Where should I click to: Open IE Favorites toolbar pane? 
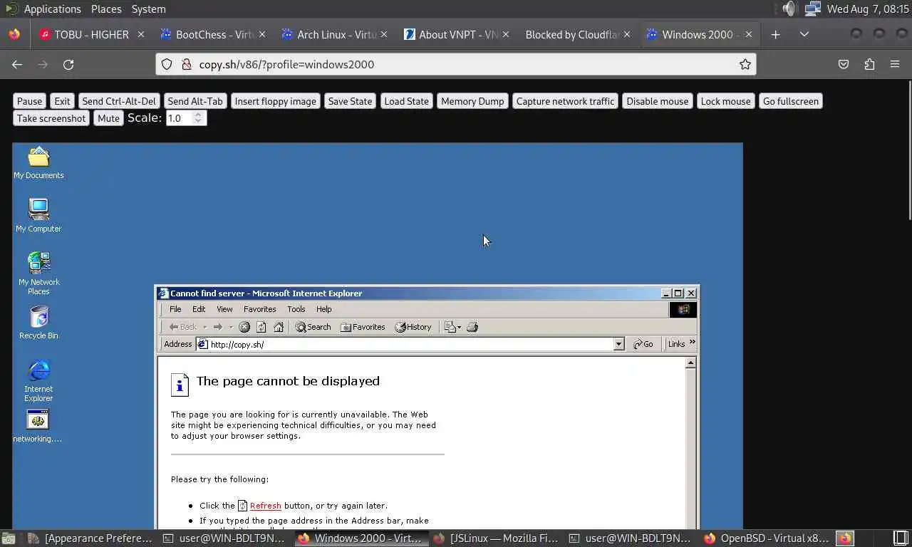tap(363, 327)
